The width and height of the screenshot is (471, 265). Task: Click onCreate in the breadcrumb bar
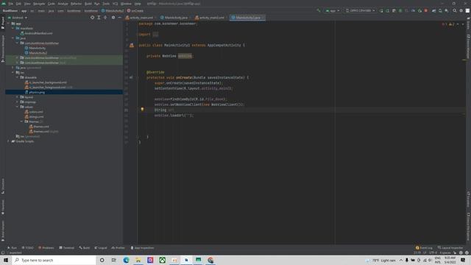click(x=135, y=11)
